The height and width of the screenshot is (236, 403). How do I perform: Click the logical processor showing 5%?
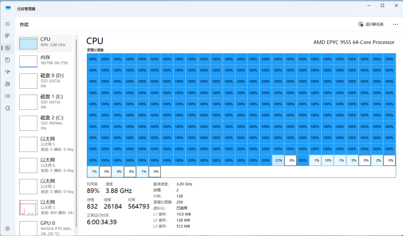point(352,160)
